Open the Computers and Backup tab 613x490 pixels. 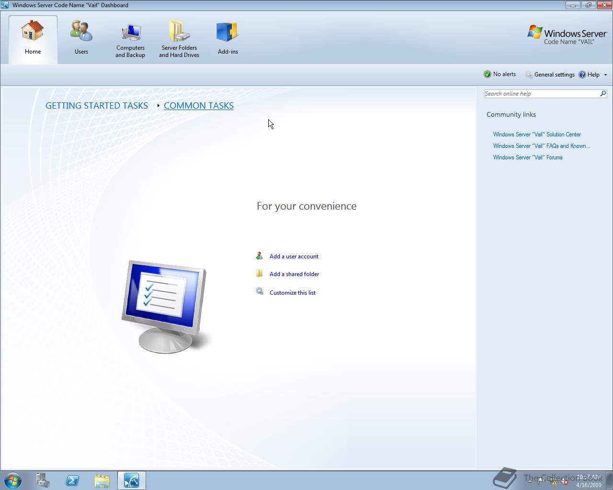click(x=130, y=39)
